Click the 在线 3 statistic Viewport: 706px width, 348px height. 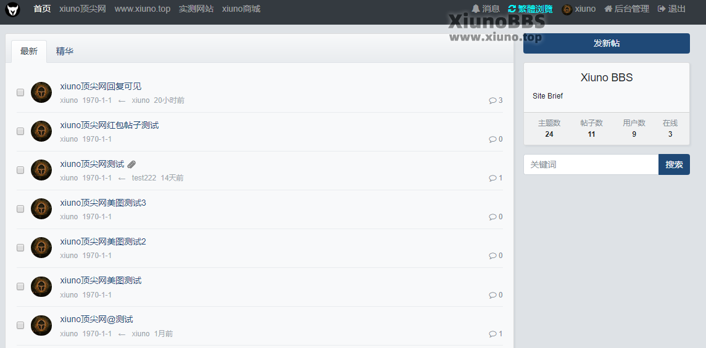(670, 129)
